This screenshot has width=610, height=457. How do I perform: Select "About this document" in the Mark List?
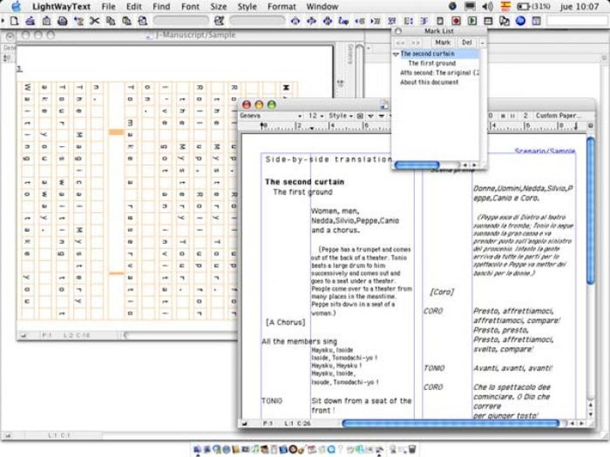coord(429,82)
